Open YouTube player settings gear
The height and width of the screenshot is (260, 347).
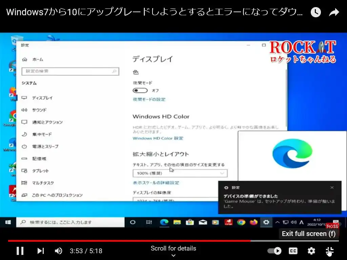tap(311, 251)
